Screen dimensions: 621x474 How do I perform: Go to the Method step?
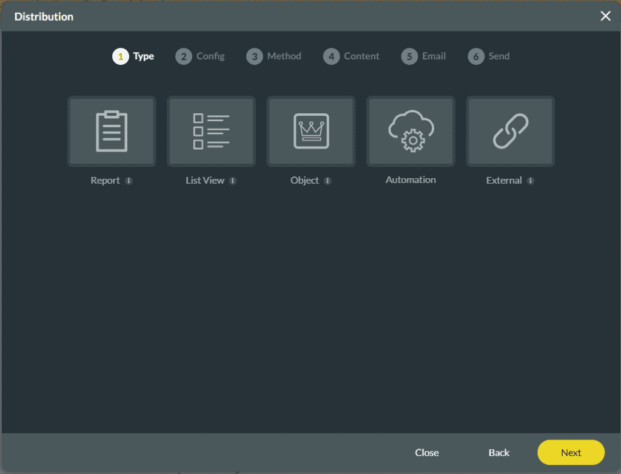coord(274,56)
